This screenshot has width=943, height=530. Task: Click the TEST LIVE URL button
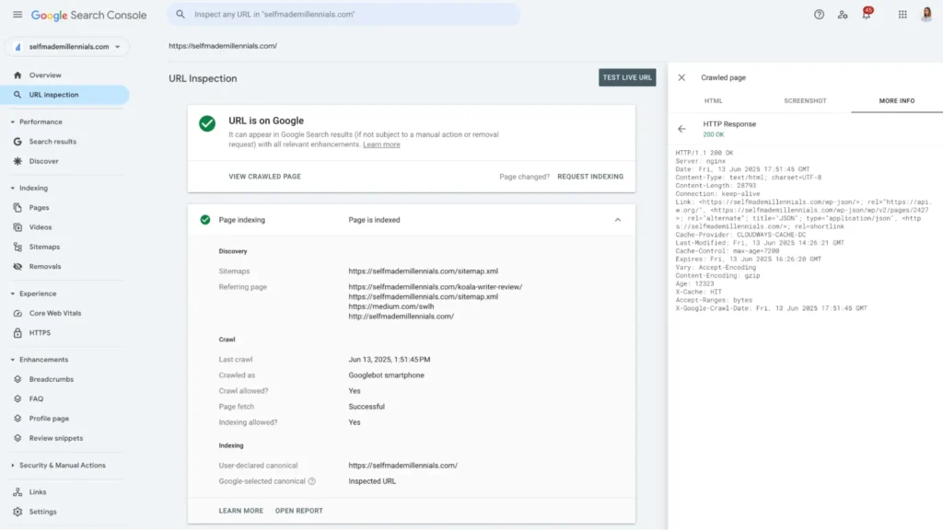pyautogui.click(x=626, y=78)
